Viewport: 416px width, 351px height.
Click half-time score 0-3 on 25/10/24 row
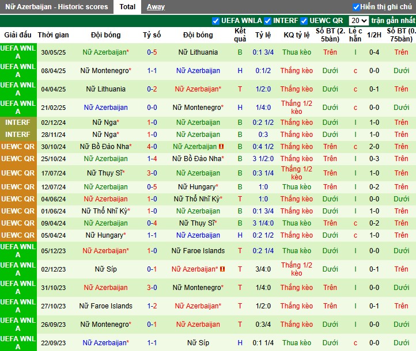[374, 159]
